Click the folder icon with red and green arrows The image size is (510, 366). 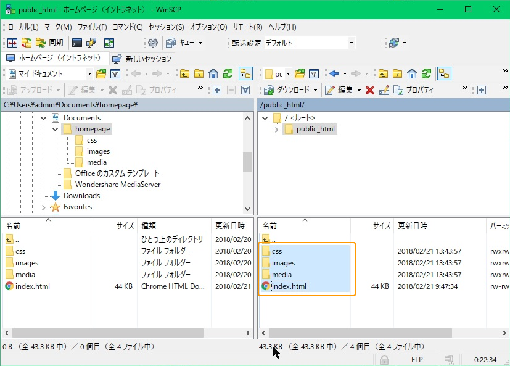point(27,43)
